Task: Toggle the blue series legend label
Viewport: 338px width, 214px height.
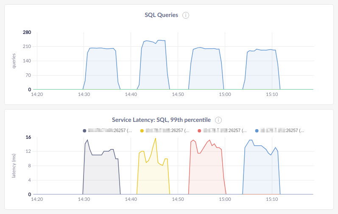Action: pos(283,131)
